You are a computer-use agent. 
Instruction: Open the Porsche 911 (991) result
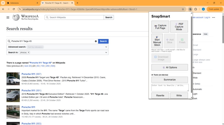[x=31, y=91]
